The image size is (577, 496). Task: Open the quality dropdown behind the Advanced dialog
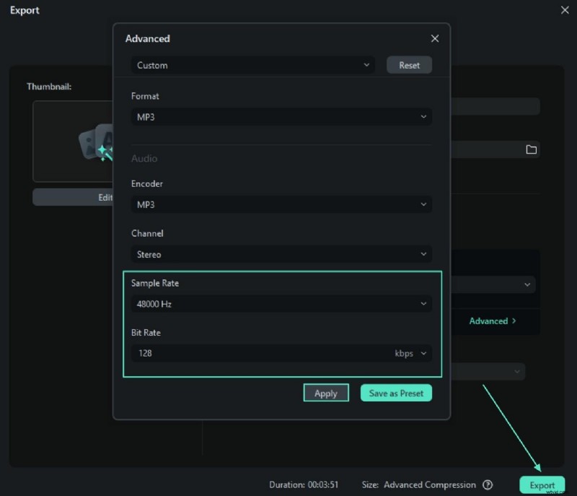[494, 284]
